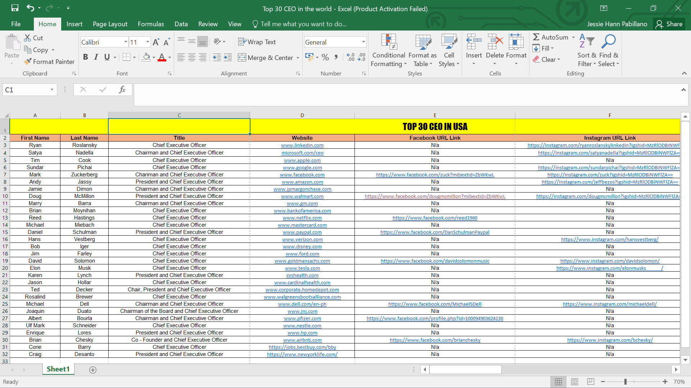Increase Decimal places icon

point(351,57)
